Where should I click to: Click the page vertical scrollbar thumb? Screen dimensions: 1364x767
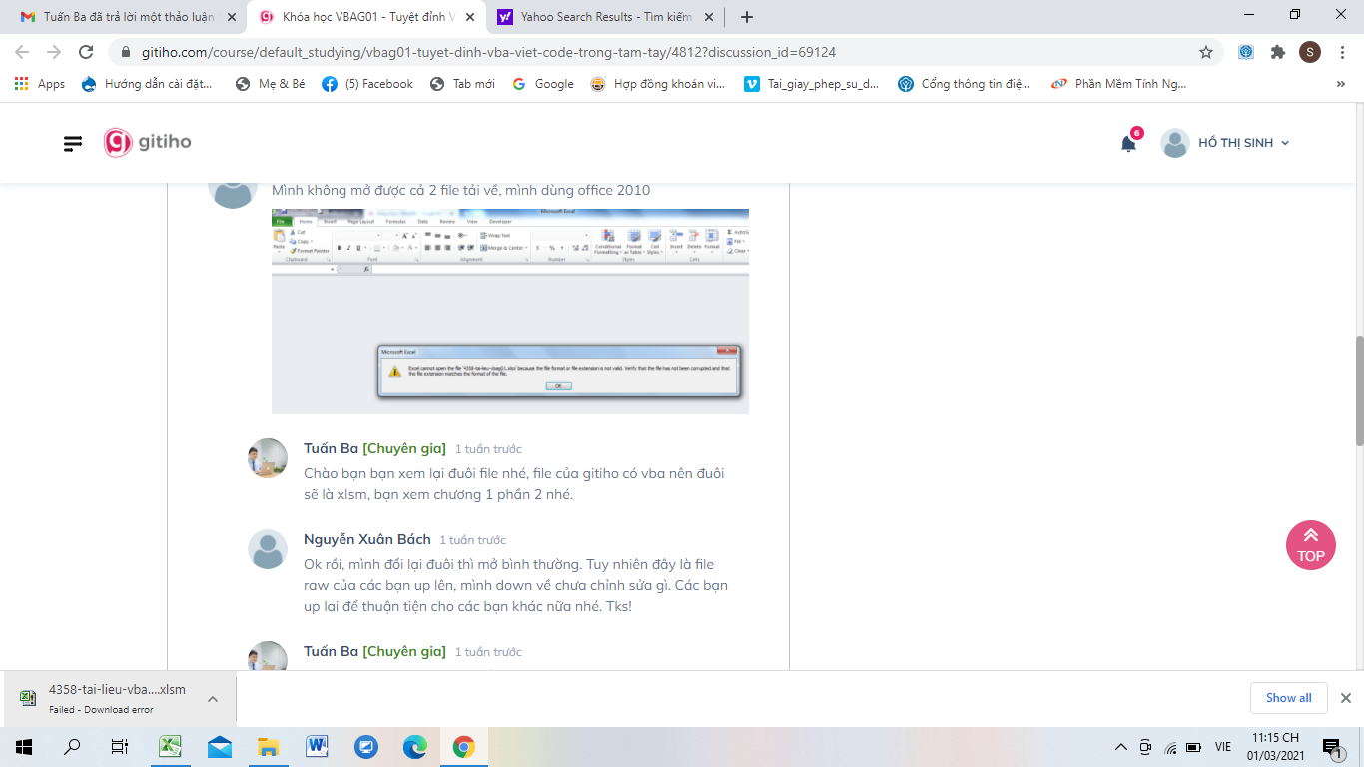pos(1358,390)
